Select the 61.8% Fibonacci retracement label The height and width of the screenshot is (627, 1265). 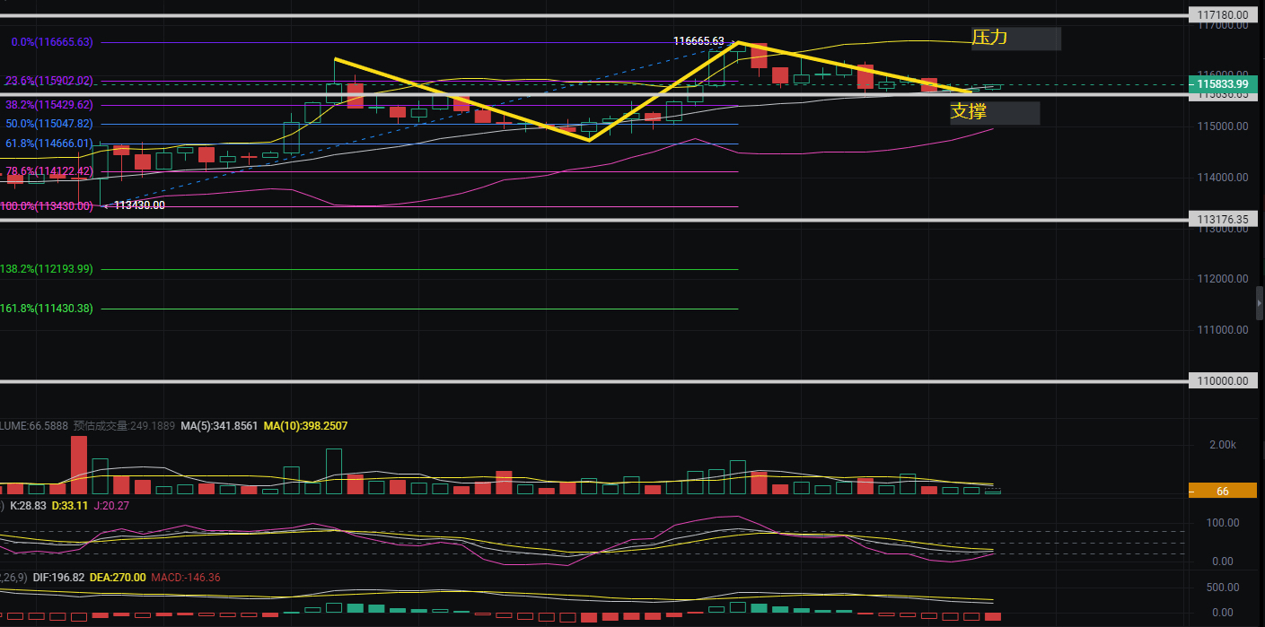click(49, 144)
